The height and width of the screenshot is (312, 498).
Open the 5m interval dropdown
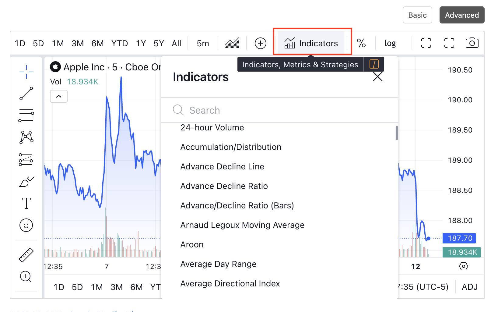coord(202,43)
